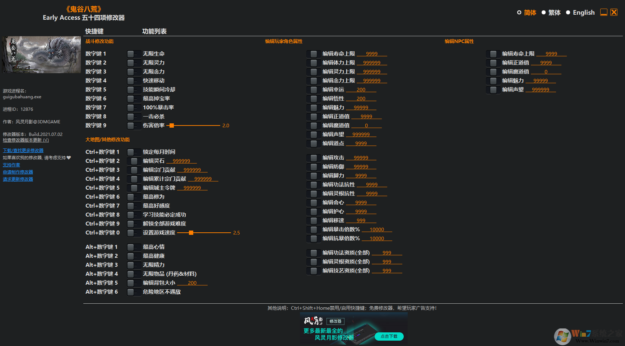Click the 点击下载 button in banner
The image size is (625, 346).
[389, 336]
